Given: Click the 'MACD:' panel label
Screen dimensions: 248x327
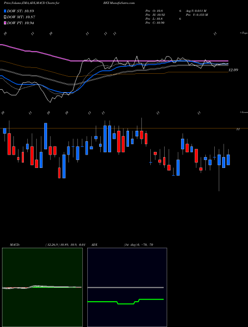Looking at the screenshot, I should [x=15, y=245].
